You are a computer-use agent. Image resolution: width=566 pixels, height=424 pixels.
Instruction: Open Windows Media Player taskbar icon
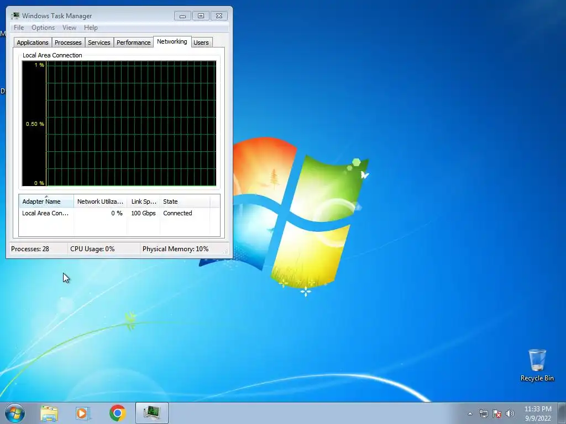point(83,413)
